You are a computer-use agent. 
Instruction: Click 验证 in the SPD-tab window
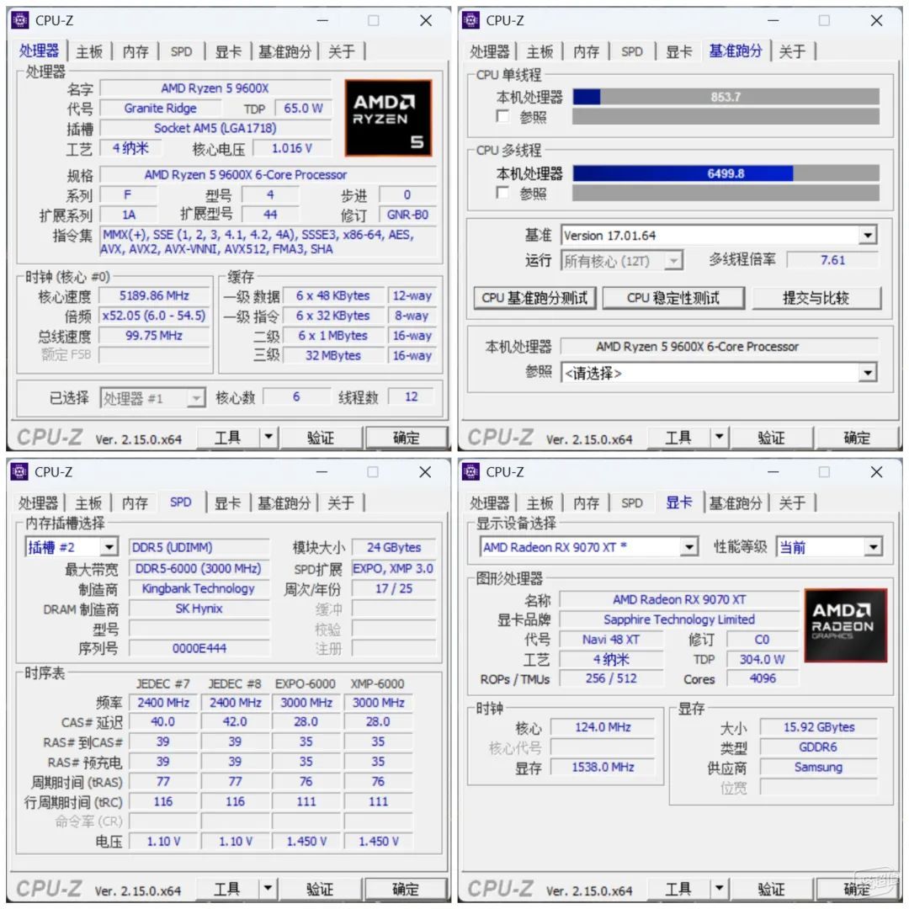point(320,889)
